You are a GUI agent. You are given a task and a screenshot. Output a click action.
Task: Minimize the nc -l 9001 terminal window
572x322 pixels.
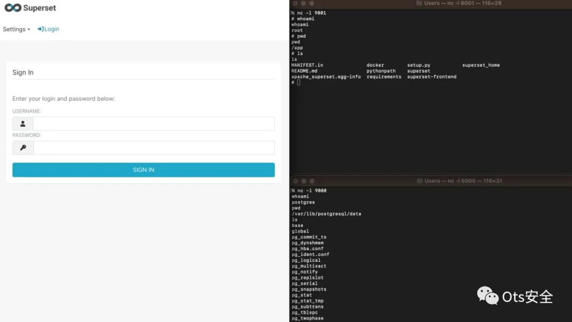coord(303,3)
